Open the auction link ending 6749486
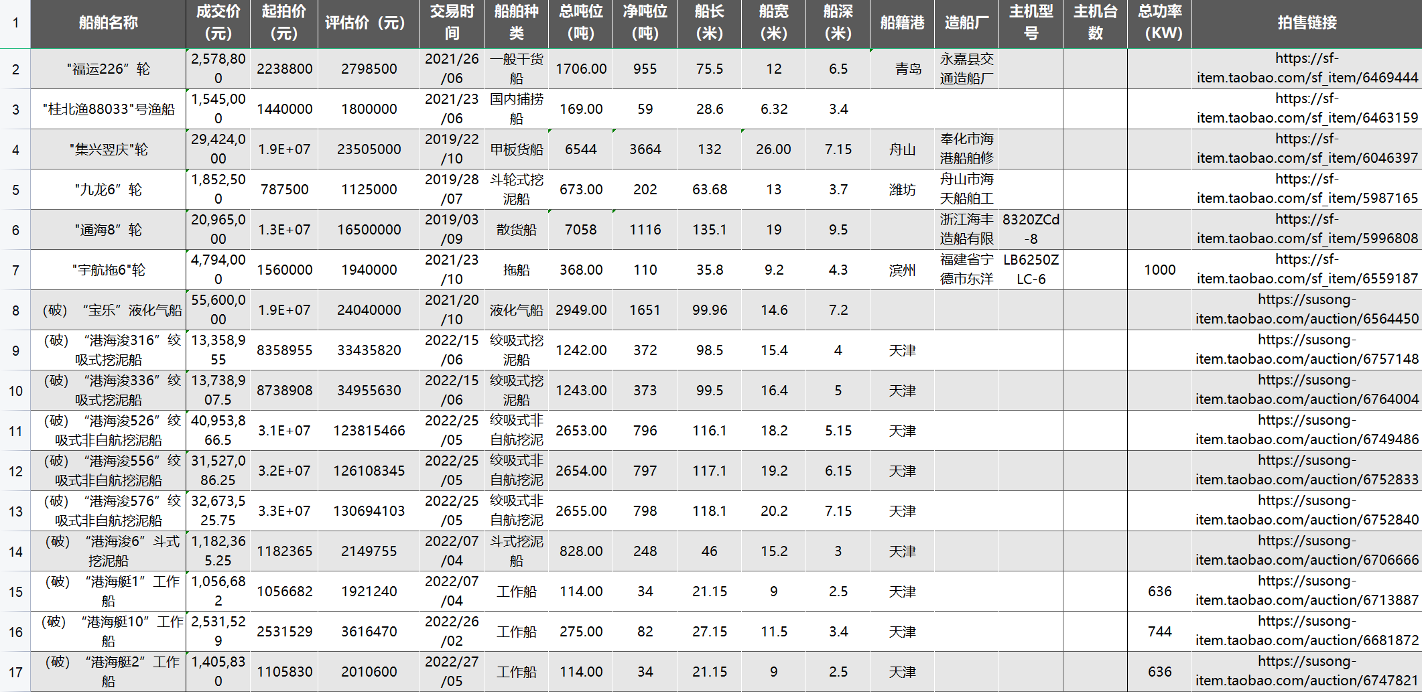The image size is (1422, 692). [x=1307, y=430]
